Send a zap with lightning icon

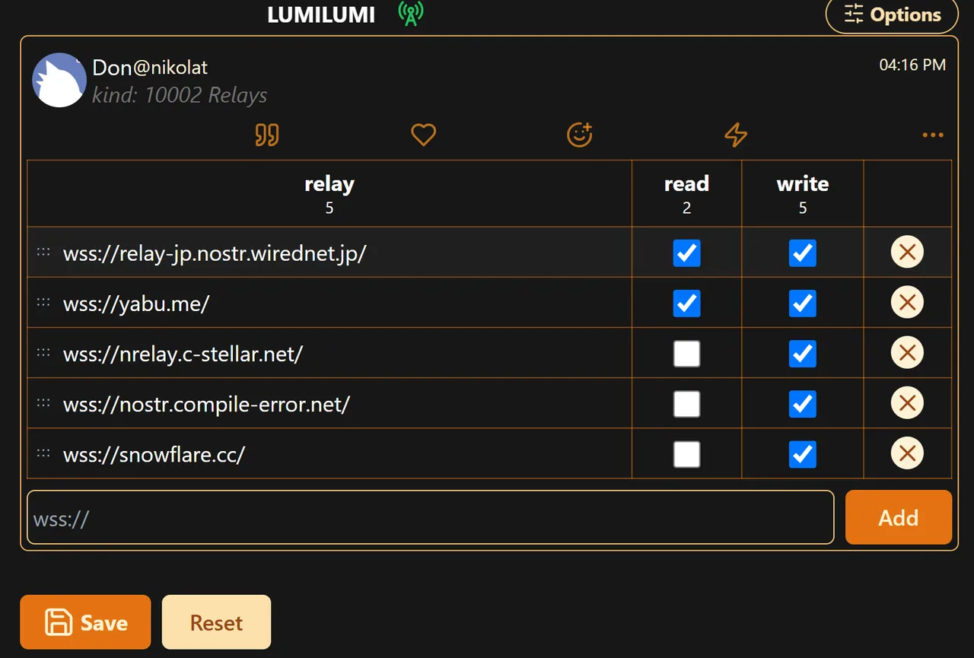[x=735, y=135]
